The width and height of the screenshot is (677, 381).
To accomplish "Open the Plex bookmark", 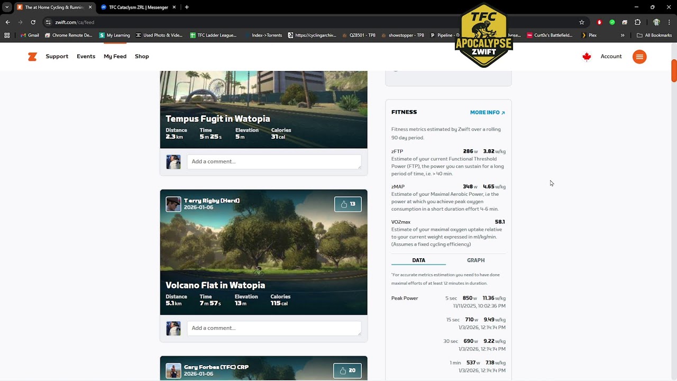I will point(589,35).
